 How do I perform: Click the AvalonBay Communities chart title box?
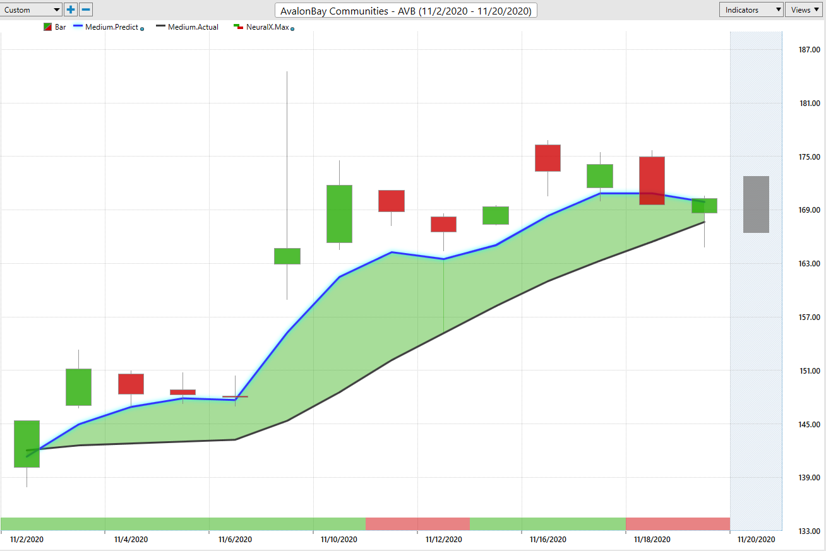[x=406, y=11]
